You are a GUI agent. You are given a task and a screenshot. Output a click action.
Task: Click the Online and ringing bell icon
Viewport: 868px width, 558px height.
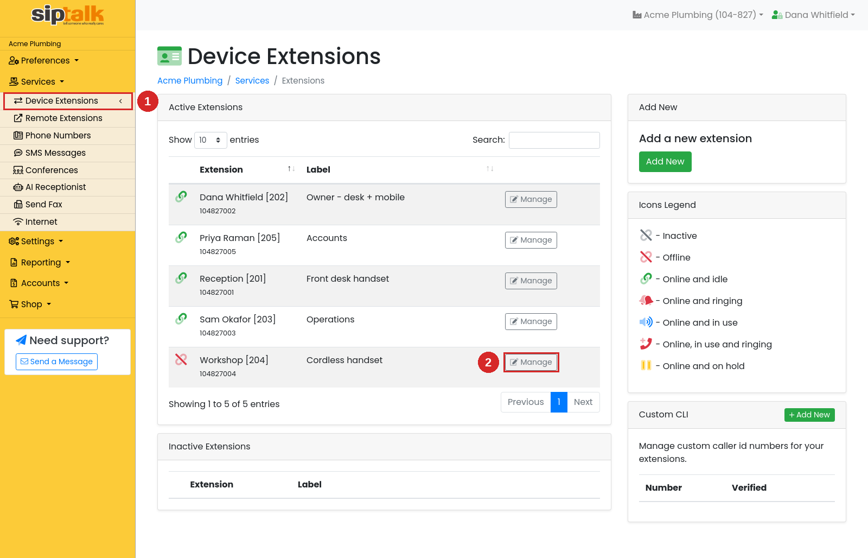pyautogui.click(x=646, y=300)
